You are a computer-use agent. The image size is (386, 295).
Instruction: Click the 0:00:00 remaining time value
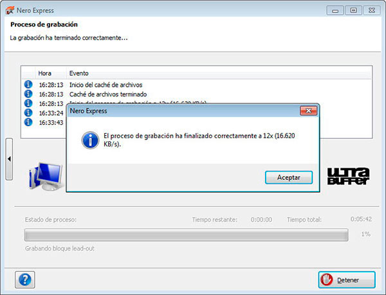click(261, 220)
